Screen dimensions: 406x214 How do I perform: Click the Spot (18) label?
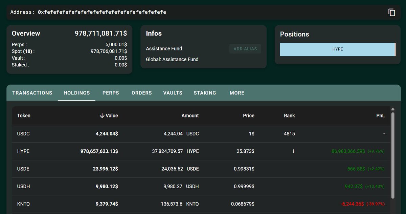point(23,51)
